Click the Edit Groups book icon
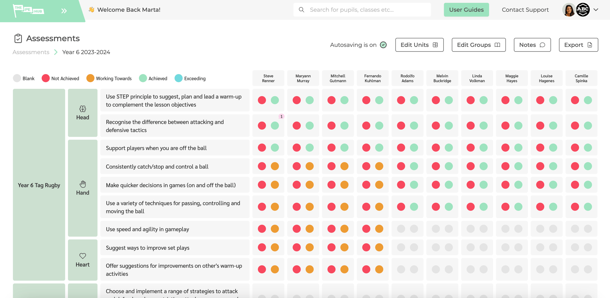The height and width of the screenshot is (298, 610). tap(497, 45)
